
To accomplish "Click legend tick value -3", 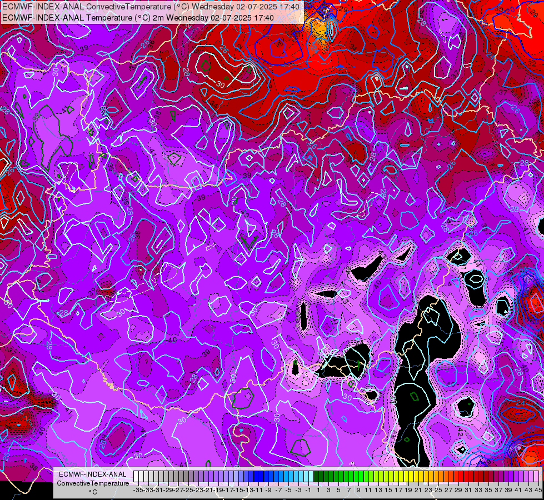I will [298, 490].
